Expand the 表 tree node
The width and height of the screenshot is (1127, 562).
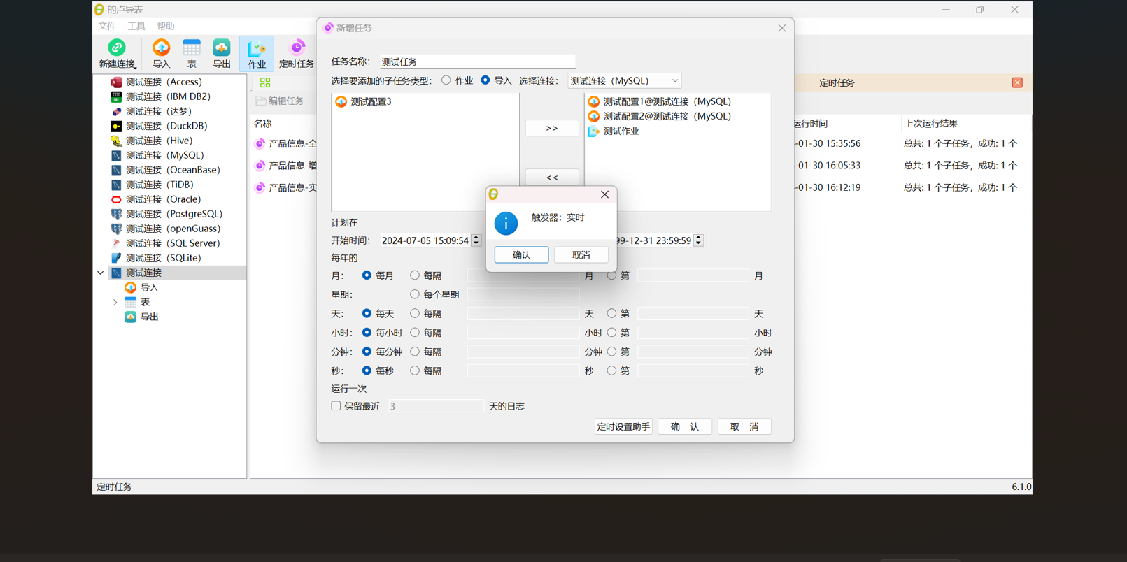pos(115,302)
